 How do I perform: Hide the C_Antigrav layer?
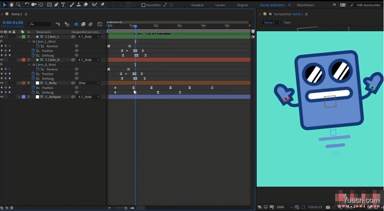click(x=2, y=97)
